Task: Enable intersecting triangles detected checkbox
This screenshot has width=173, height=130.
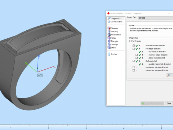Action: (x=134, y=70)
